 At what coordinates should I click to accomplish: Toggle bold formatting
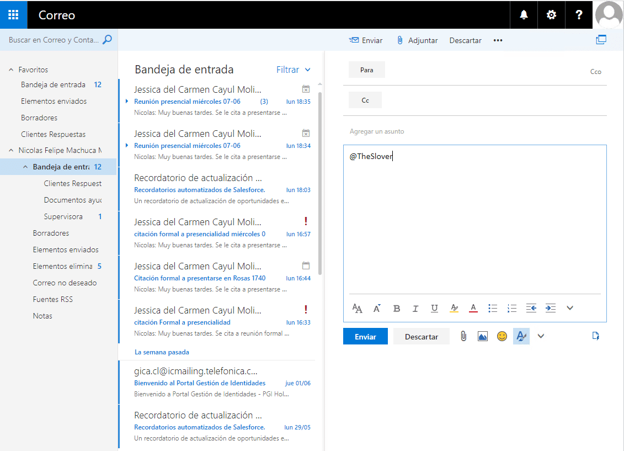(x=396, y=309)
